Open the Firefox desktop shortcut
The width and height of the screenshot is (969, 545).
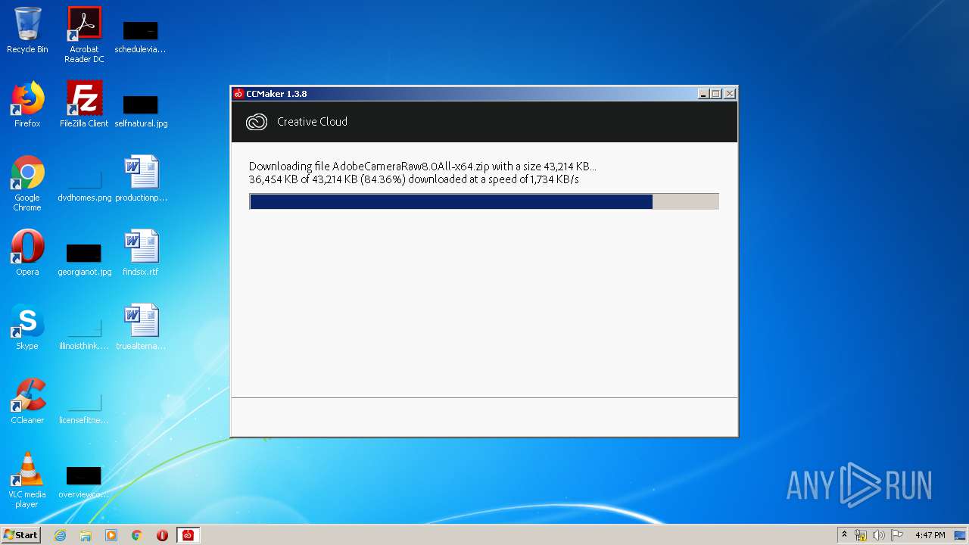(x=27, y=104)
